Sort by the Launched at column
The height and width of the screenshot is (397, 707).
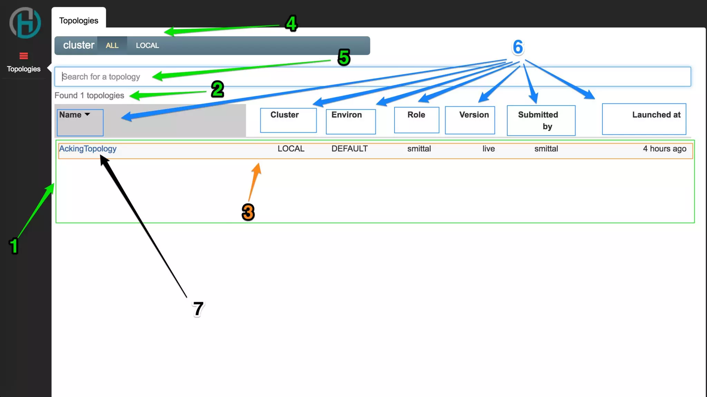(x=656, y=115)
